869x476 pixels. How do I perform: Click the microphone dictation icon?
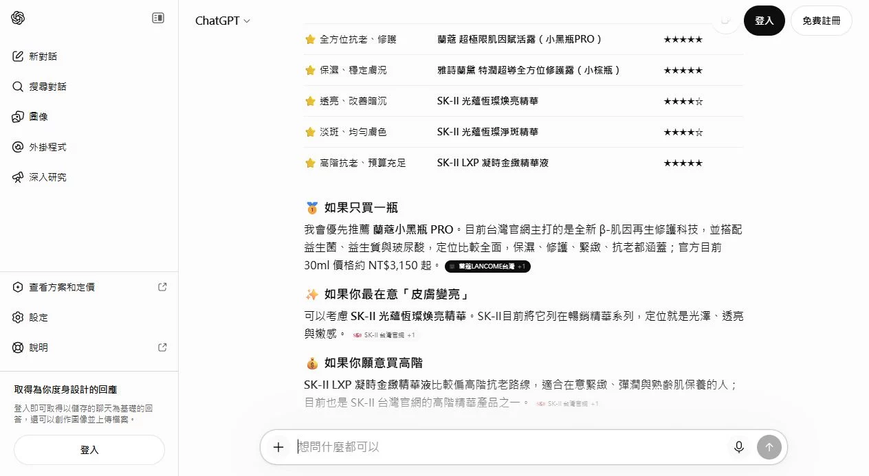(x=739, y=447)
